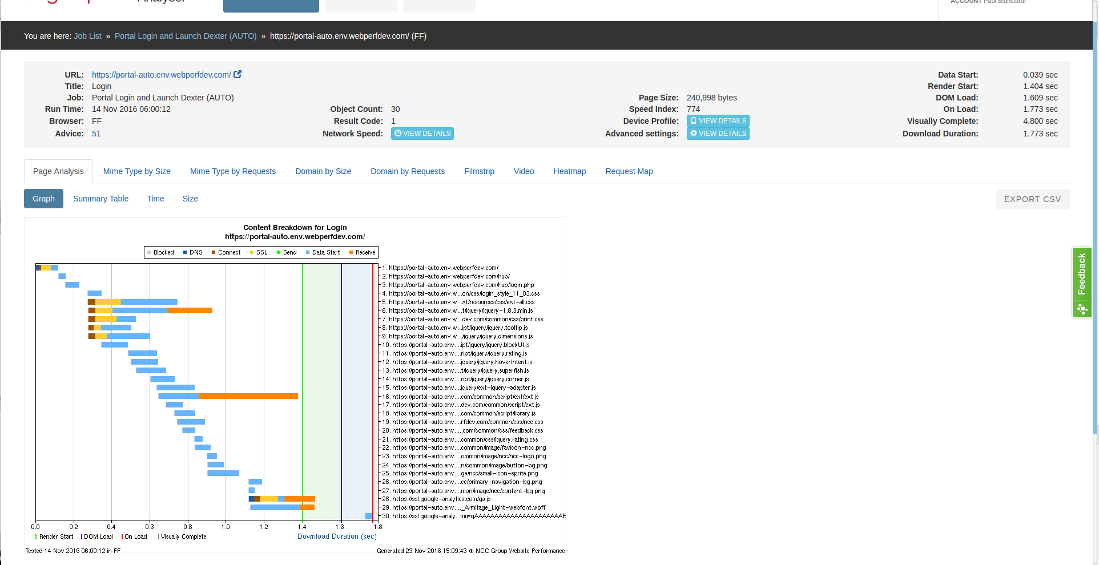Screen dimensions: 1099x565
Task: Click the Visually Complete value 4.800 sec
Action: pos(1040,121)
